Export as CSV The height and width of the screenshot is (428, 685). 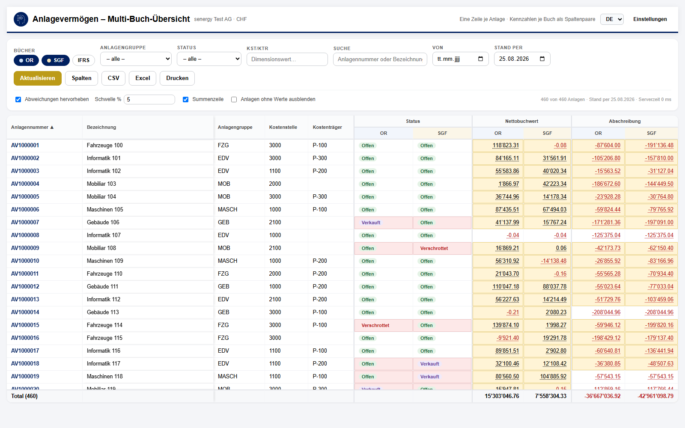tap(113, 78)
